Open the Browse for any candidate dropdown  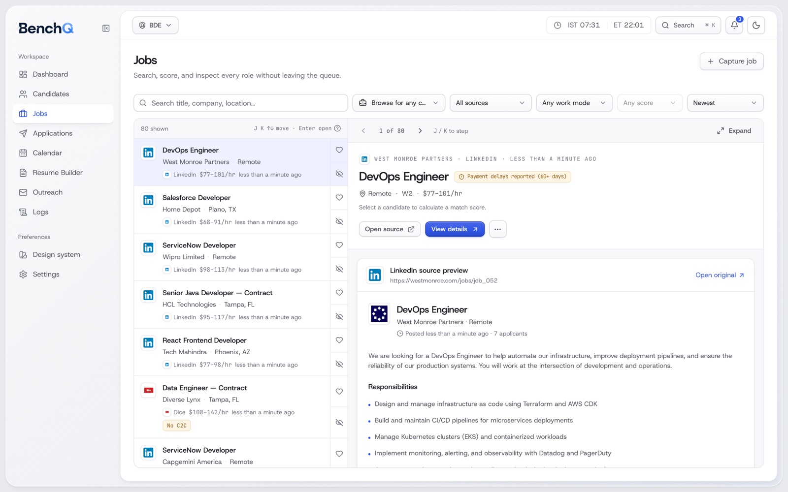point(399,103)
